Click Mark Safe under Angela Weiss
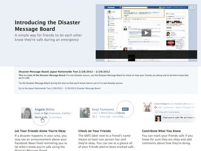 click(x=41, y=117)
